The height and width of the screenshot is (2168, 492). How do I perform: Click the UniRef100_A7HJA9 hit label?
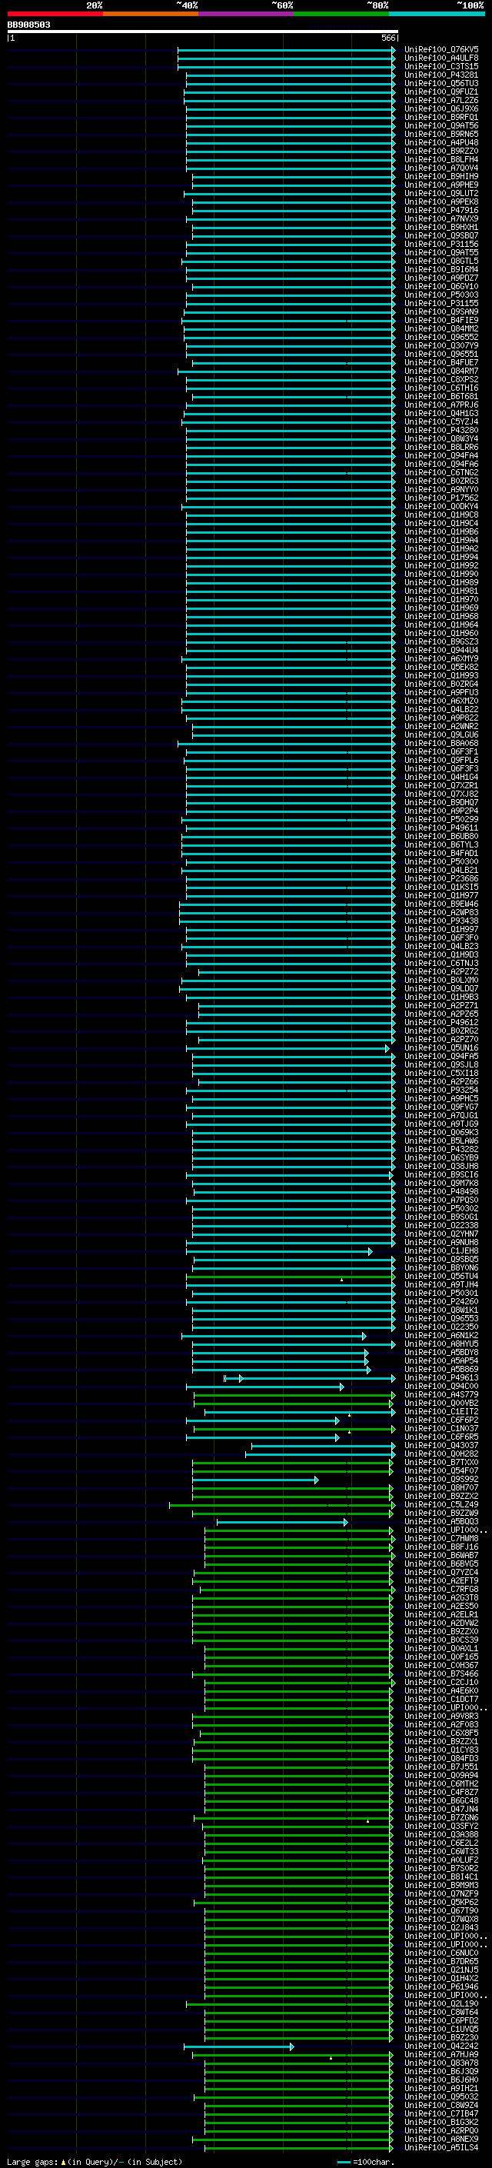[441, 2054]
